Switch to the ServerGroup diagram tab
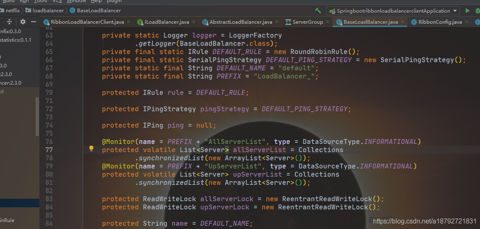This screenshot has height=229, width=480. 307,22
